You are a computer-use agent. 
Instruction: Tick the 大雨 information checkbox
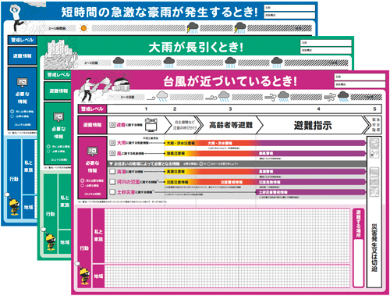point(112,143)
